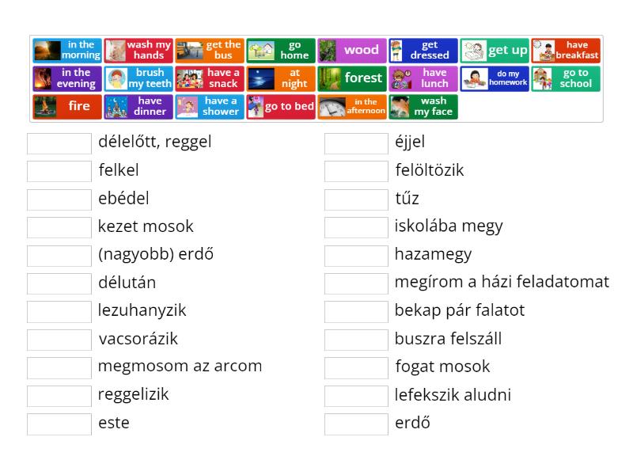Image resolution: width=633 pixels, height=475 pixels.
Task: Choose the 'go home' card
Action: 281,51
